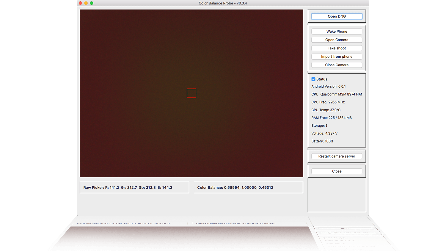This screenshot has width=446, height=251.
Task: Click the RAM Free status line
Action: pos(332,118)
